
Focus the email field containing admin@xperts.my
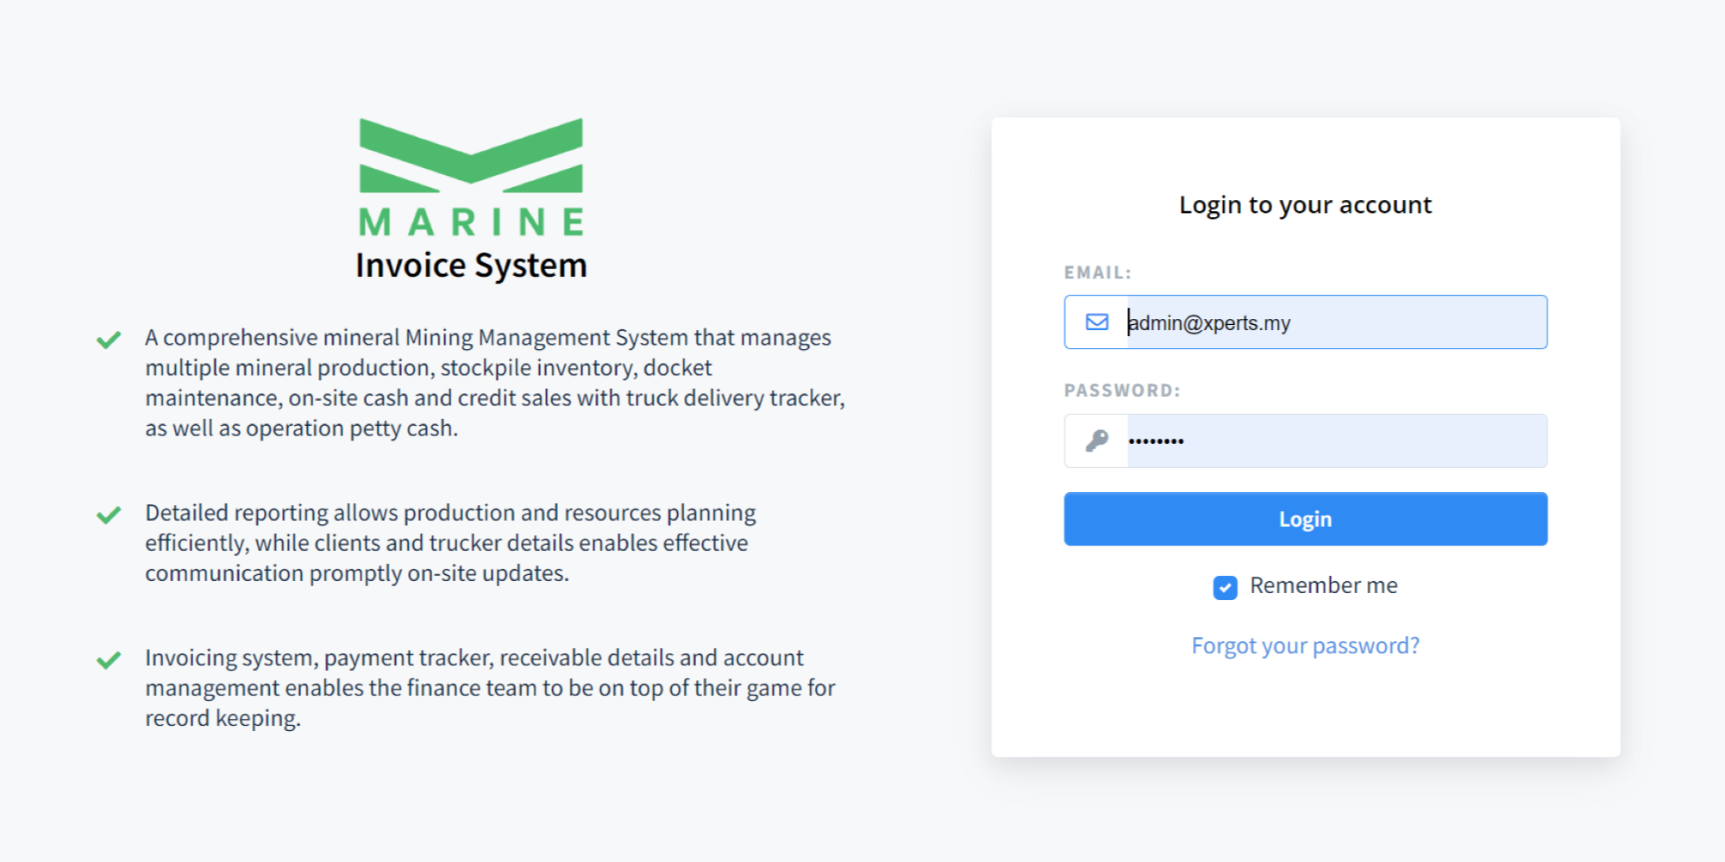(1335, 322)
